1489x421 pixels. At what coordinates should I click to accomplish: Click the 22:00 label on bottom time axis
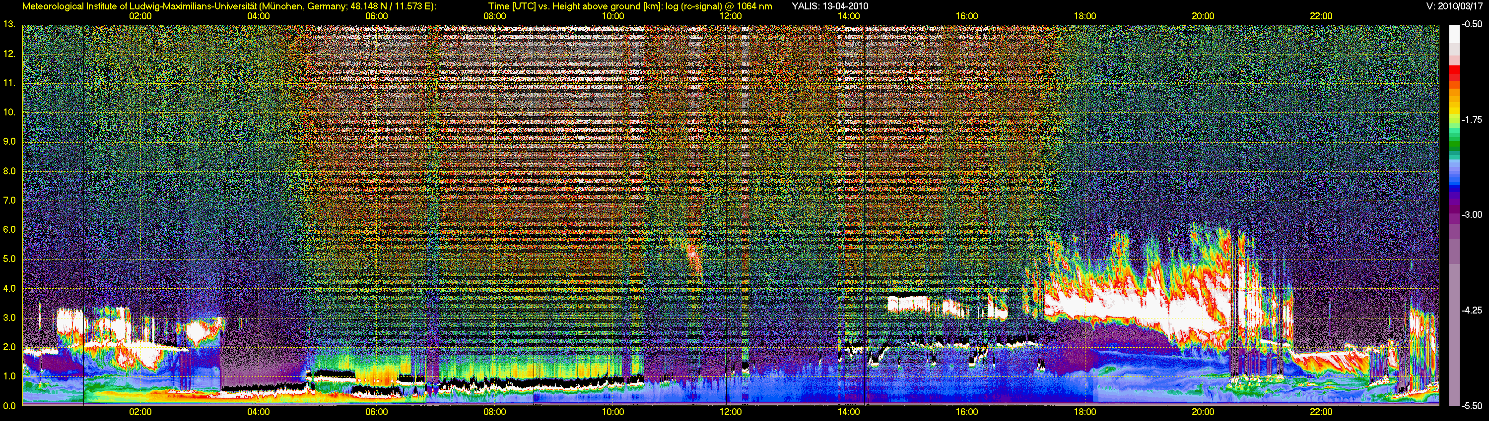pos(1321,412)
